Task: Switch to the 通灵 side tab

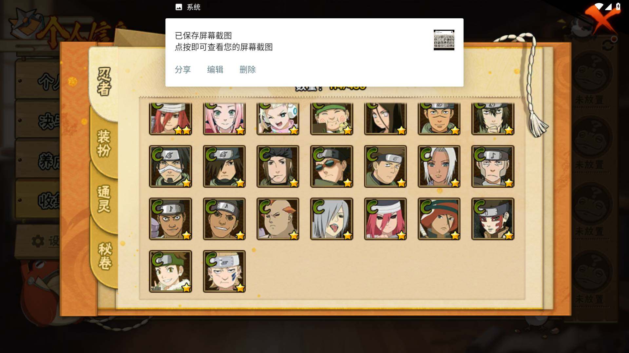Action: tap(104, 199)
